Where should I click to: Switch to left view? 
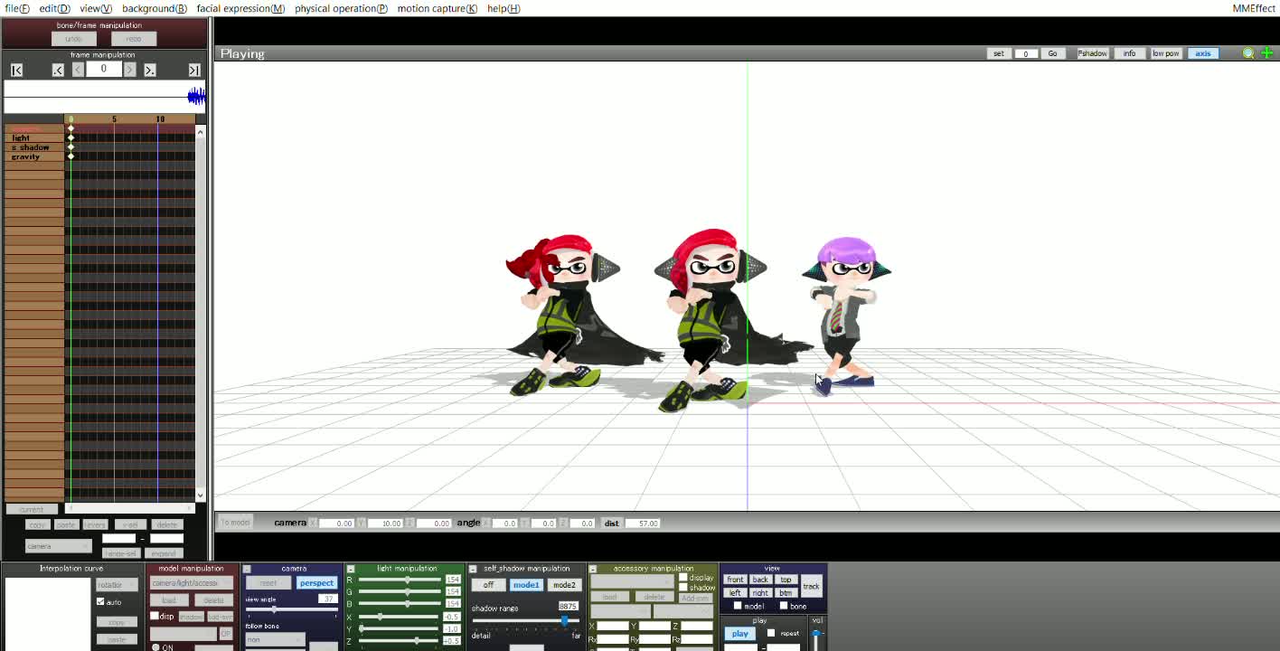tap(735, 593)
